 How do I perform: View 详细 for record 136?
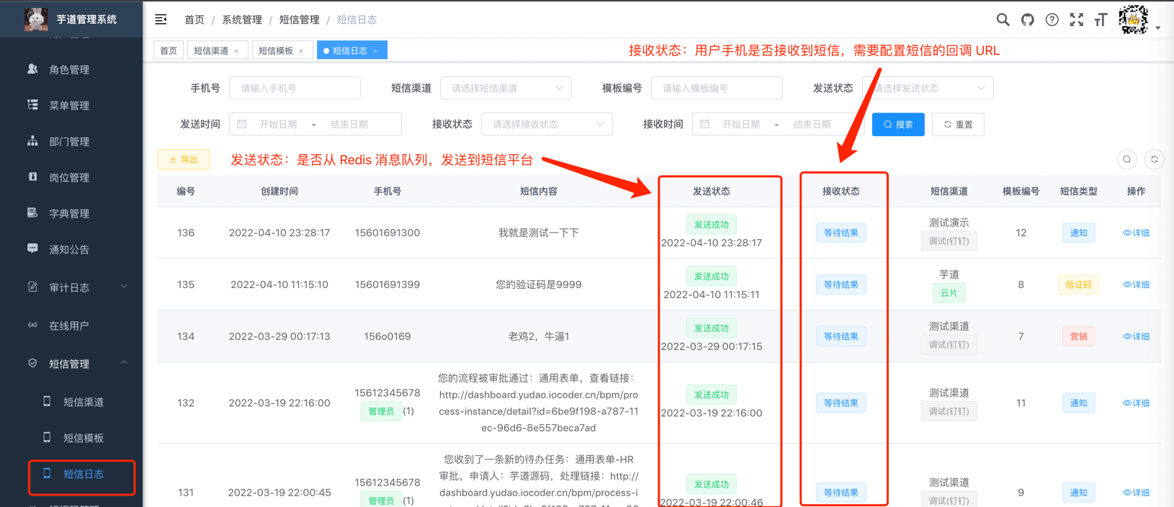pyautogui.click(x=1136, y=233)
